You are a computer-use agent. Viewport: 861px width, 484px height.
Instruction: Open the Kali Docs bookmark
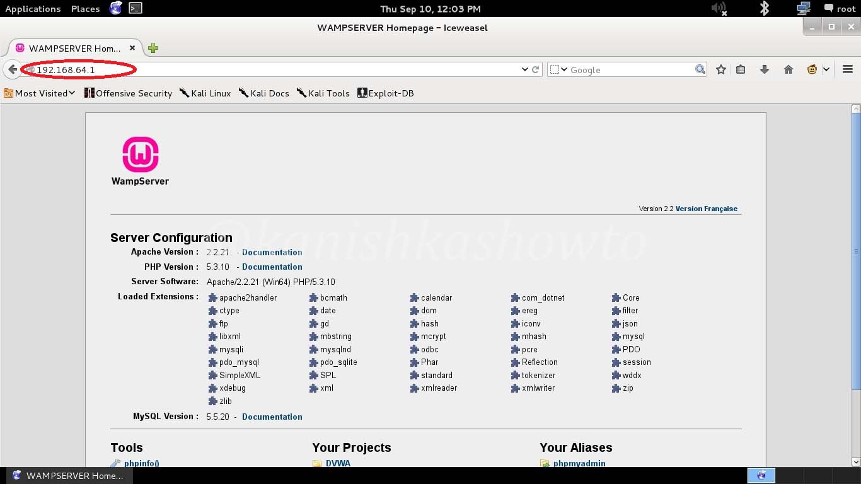(263, 93)
